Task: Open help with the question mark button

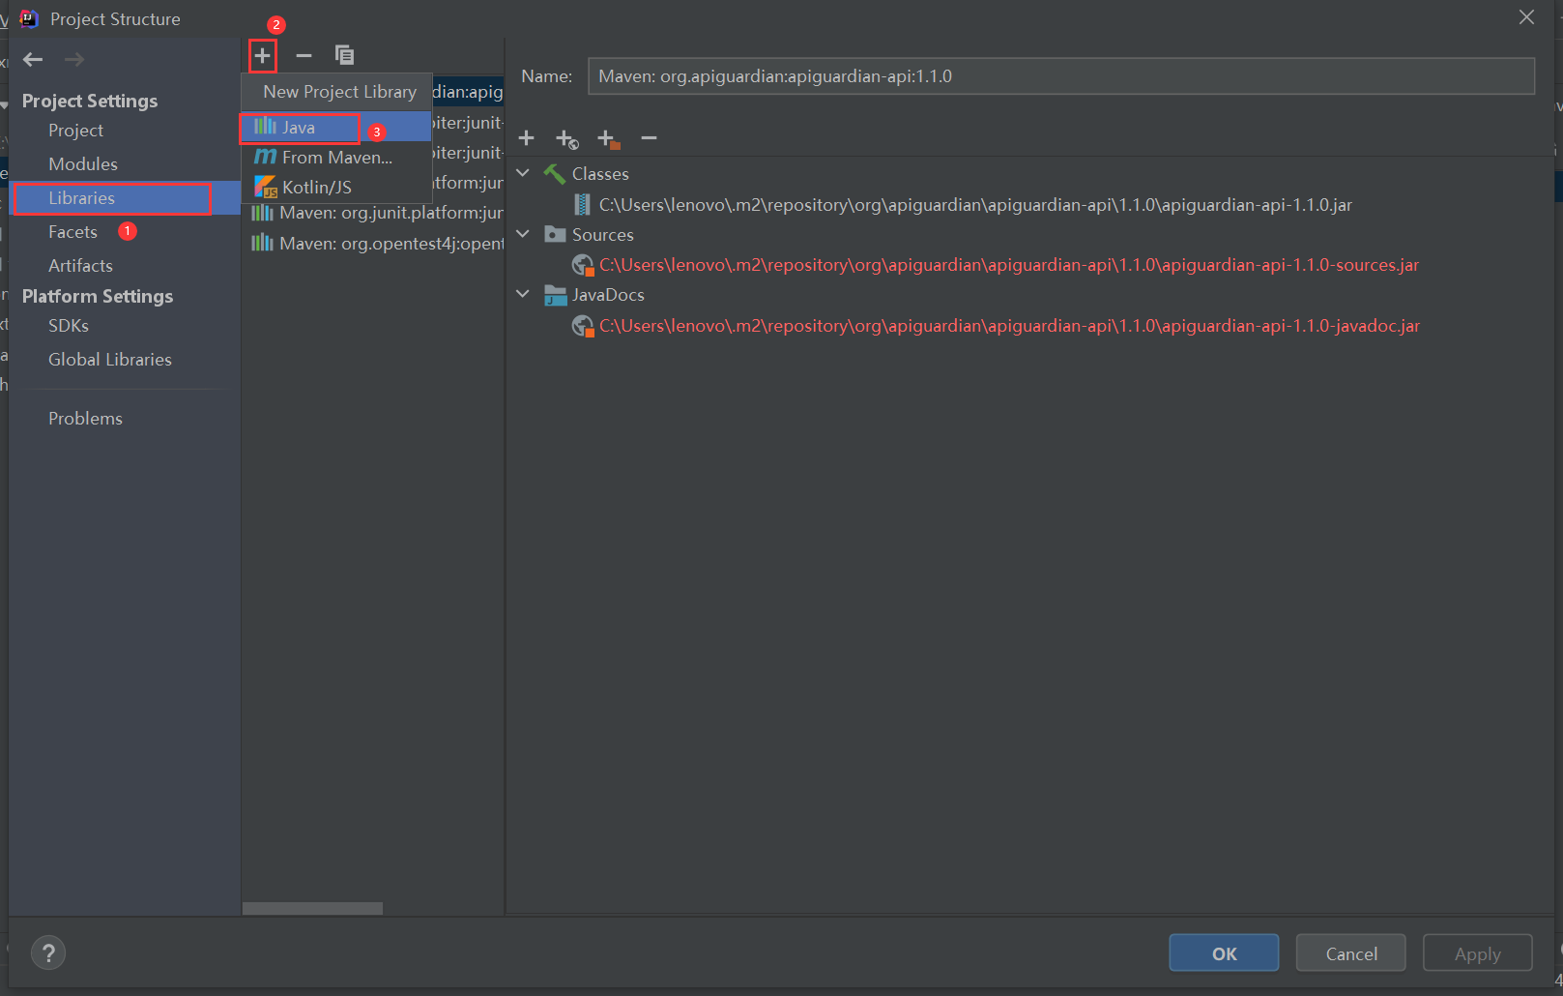Action: pyautogui.click(x=48, y=952)
